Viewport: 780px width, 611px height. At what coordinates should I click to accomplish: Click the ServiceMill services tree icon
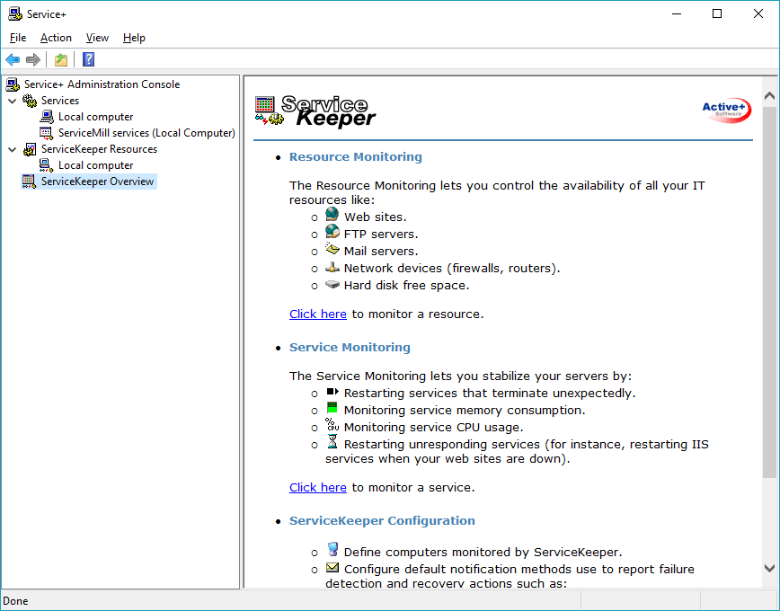point(46,133)
